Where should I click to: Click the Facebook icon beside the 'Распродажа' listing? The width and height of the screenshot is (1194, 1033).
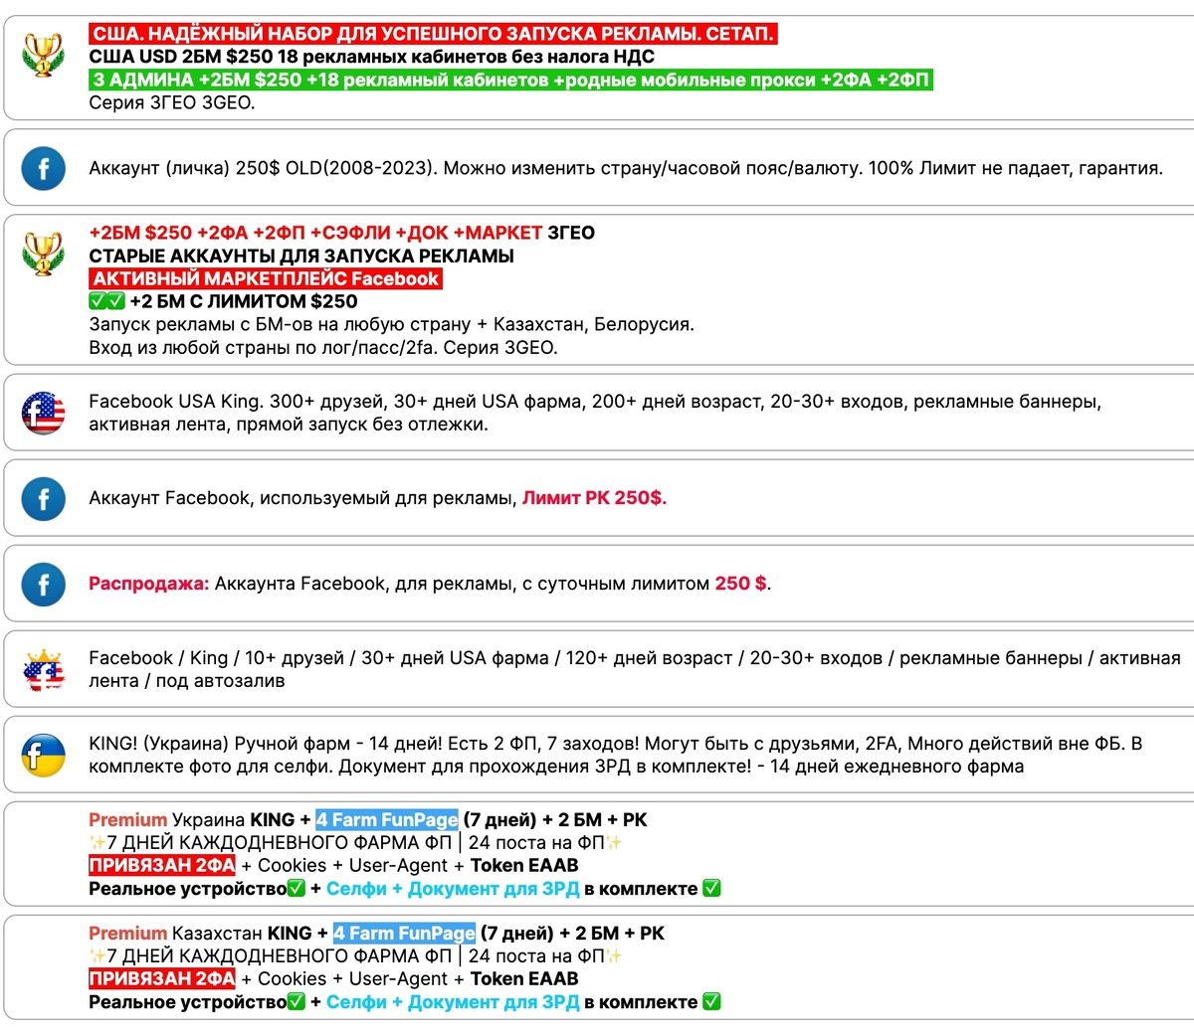43,585
